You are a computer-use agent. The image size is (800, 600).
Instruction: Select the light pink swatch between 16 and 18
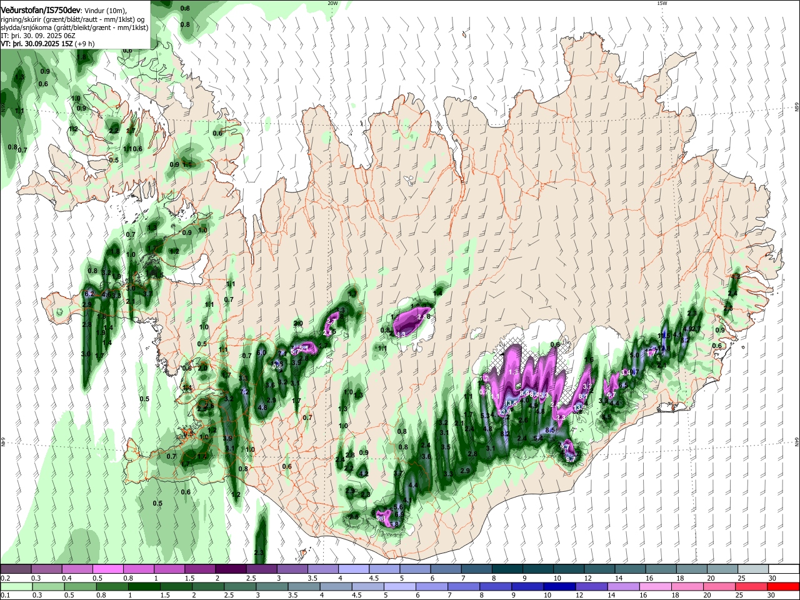654,587
